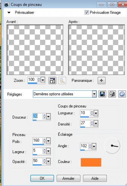
Task: Open the Opacité dropdown arrow
Action: 48,161
